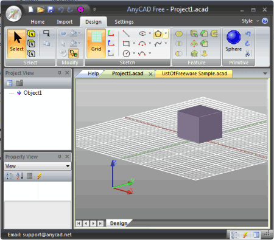Expand the View dropdown in Property View

68,166
